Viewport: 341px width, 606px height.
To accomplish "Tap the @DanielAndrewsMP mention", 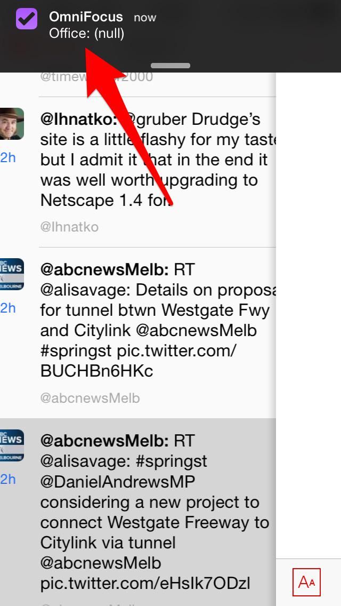I will coord(117,482).
